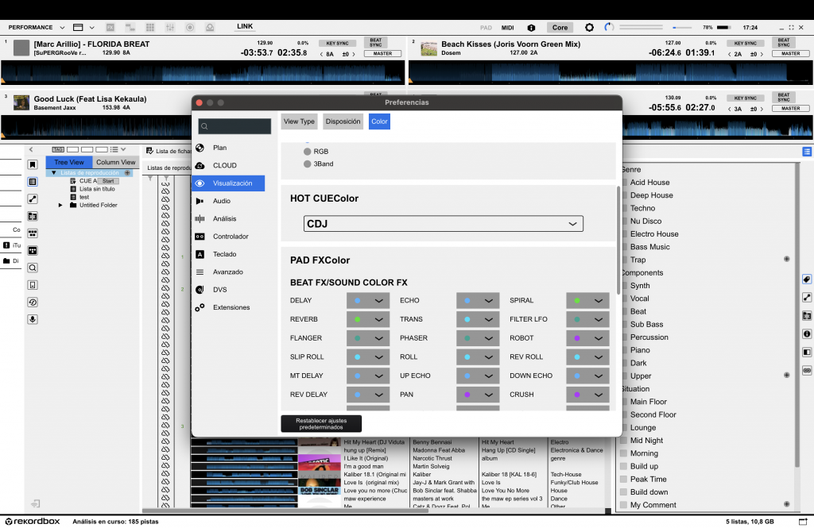814x528 pixels.
Task: Check the Techno genre tag
Action: 625,208
